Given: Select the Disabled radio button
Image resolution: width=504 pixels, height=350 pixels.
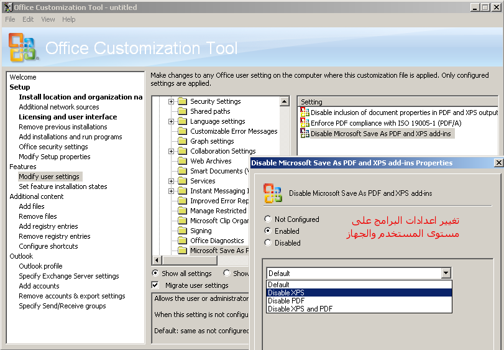Looking at the screenshot, I should pos(268,243).
